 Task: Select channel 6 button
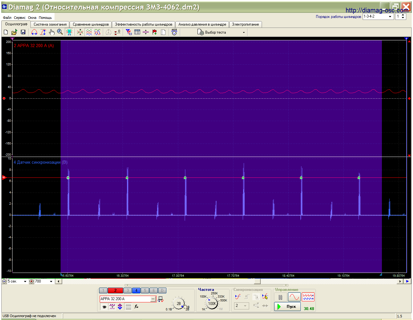click(154, 291)
